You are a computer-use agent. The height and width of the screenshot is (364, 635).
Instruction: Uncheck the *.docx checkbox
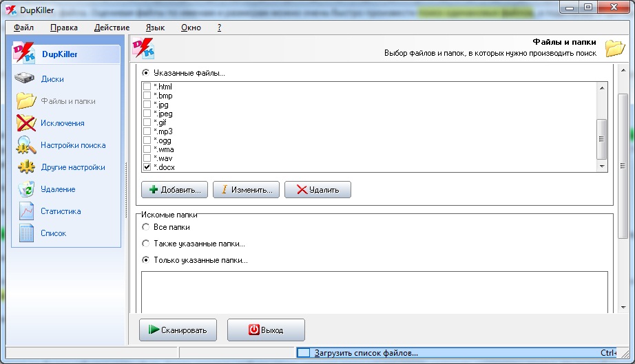pyautogui.click(x=147, y=167)
